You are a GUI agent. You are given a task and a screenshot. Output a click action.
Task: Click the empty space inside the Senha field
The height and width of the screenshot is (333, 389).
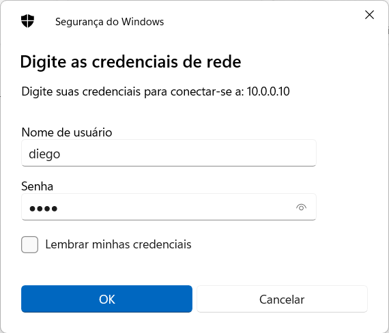click(x=173, y=207)
